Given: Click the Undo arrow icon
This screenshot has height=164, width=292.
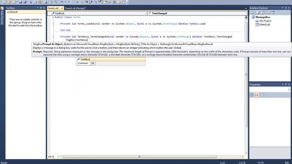Looking at the screenshot, I should click(x=62, y=2).
